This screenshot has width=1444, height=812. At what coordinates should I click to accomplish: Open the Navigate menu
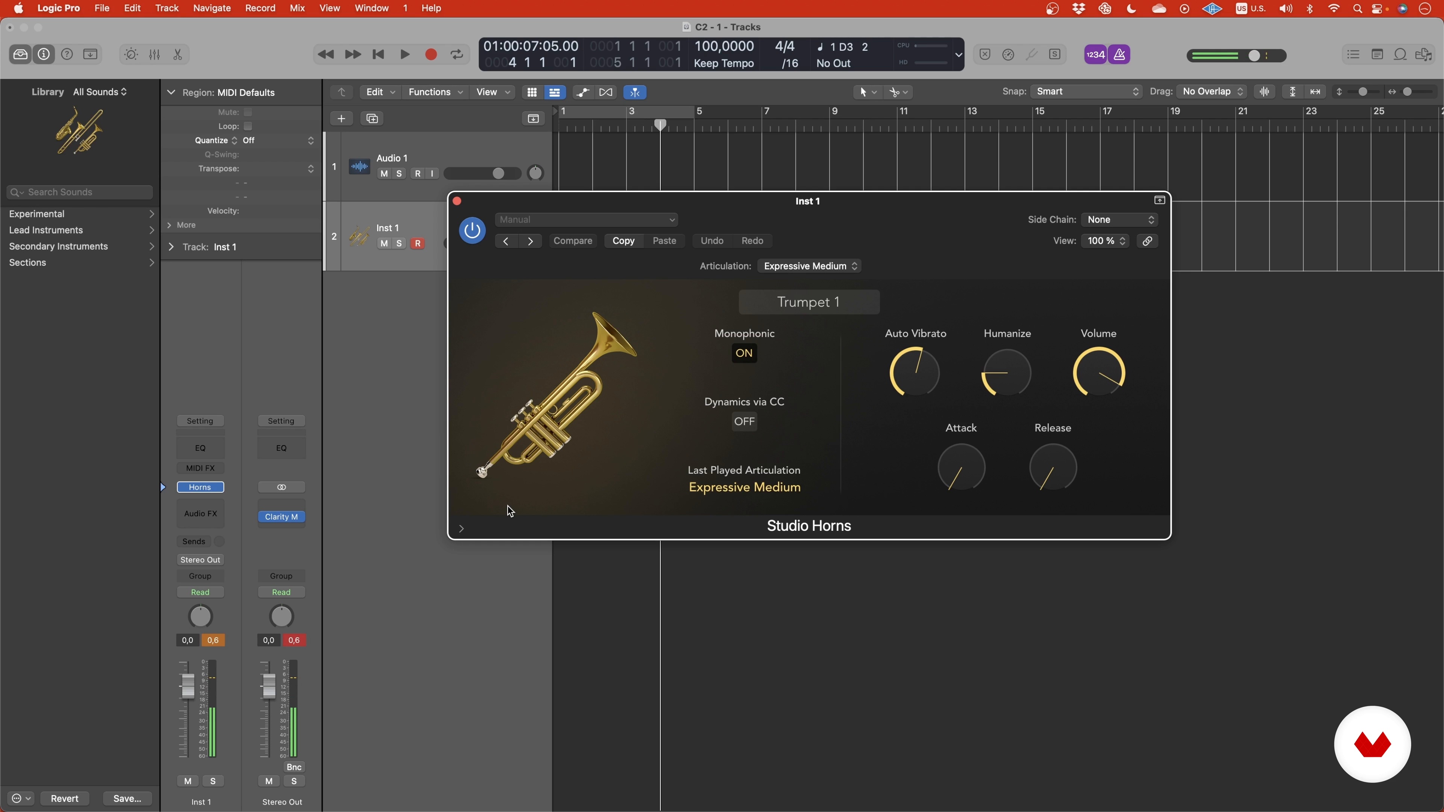[212, 8]
